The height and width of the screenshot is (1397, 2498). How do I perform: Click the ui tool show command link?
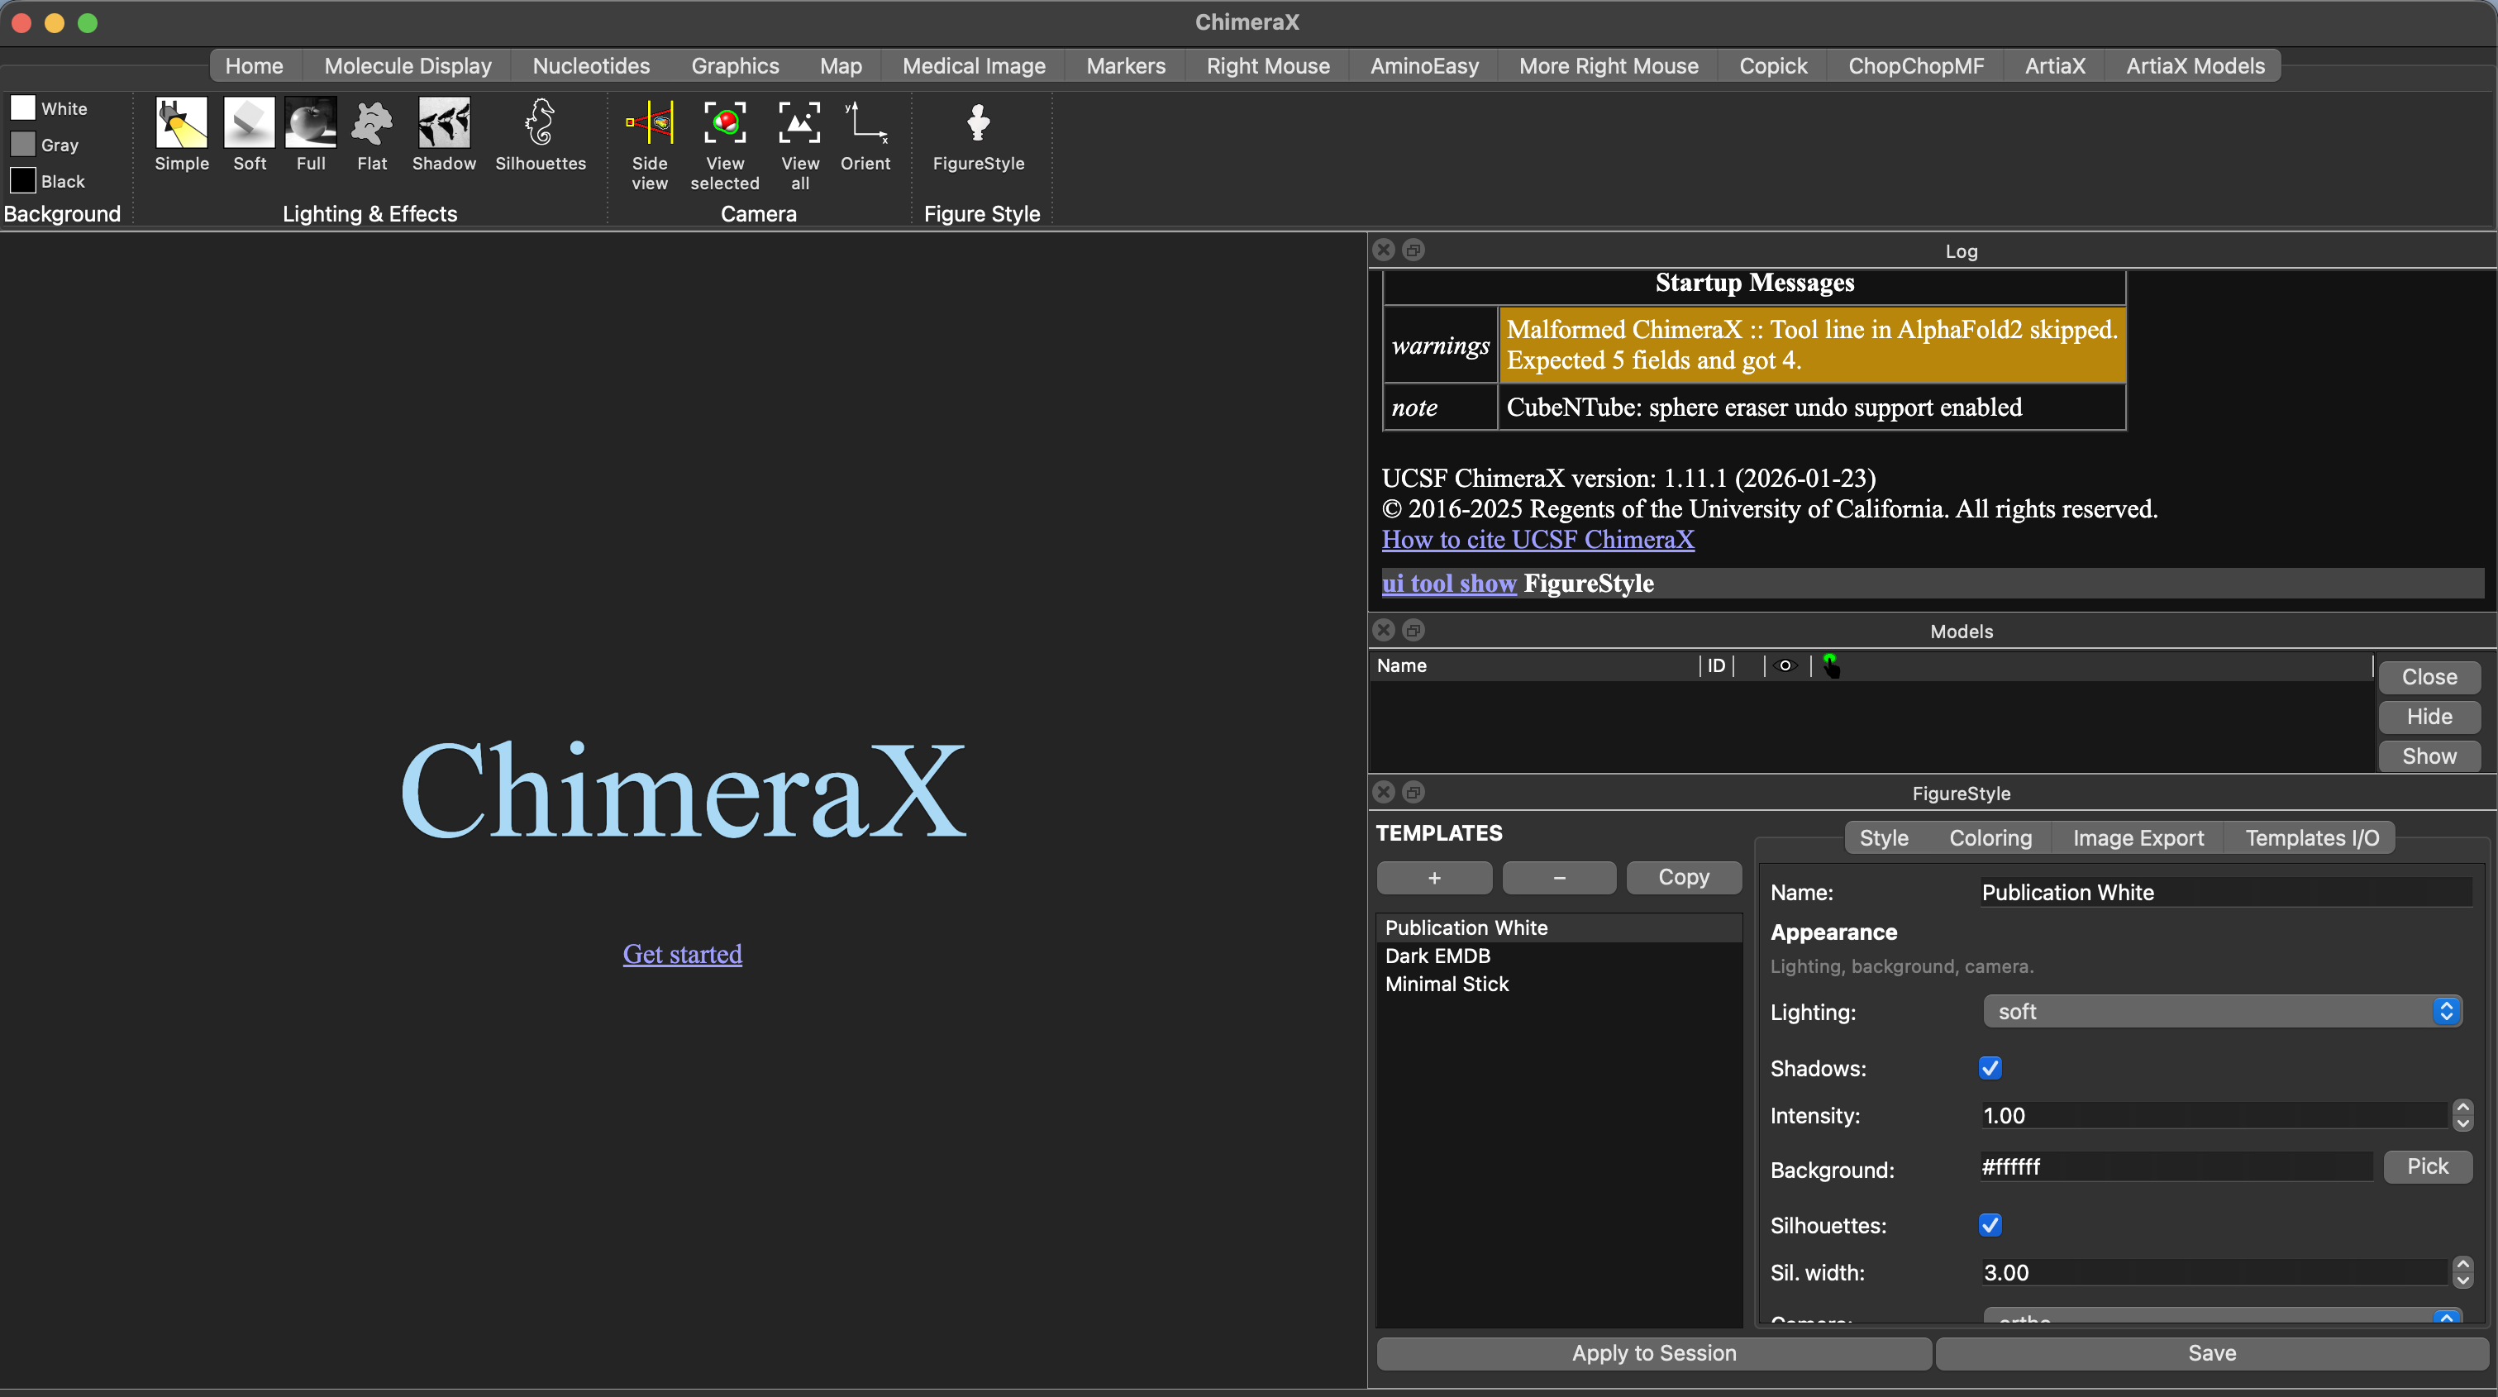(1449, 583)
